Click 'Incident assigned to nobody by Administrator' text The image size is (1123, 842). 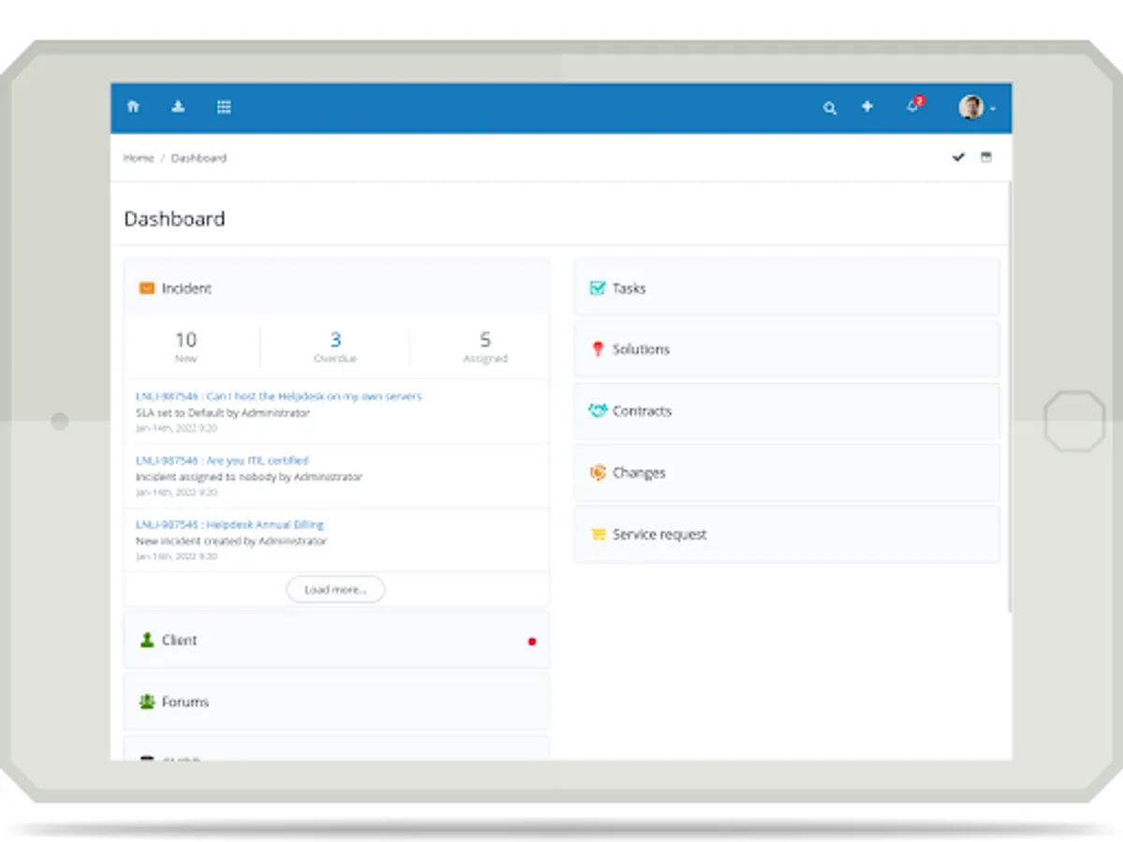pyautogui.click(x=249, y=477)
